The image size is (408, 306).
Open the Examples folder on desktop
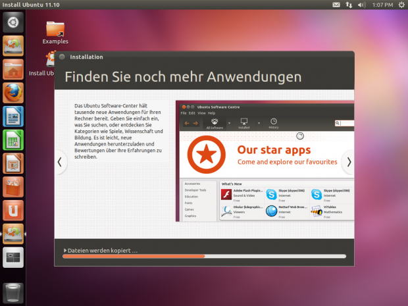(55, 32)
